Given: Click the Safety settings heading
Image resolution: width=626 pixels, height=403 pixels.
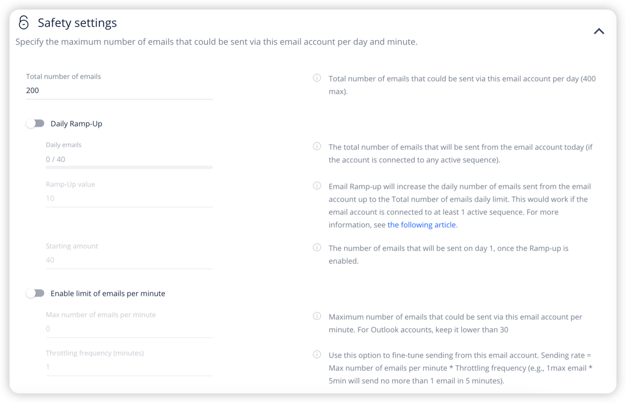Looking at the screenshot, I should tap(77, 23).
